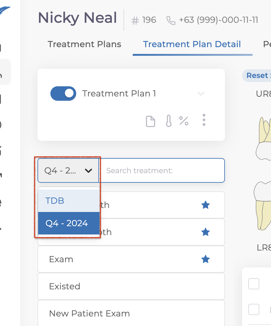This screenshot has height=326, width=271.
Task: Click the percent discount icon
Action: (184, 120)
